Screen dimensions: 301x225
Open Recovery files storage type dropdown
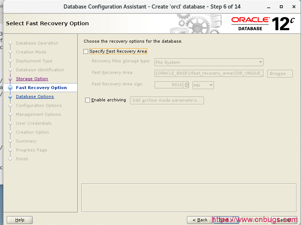209,62
